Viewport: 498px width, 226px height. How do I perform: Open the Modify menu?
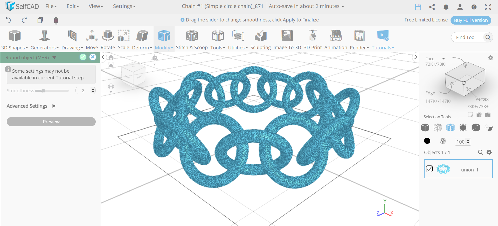164,40
